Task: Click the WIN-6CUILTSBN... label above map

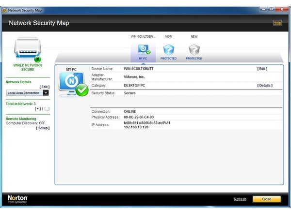Action: 143,36
